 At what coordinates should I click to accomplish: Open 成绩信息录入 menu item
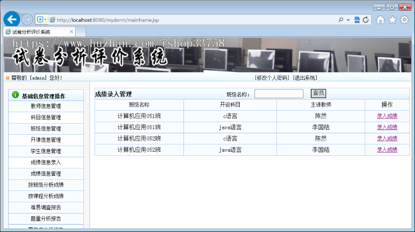46,163
